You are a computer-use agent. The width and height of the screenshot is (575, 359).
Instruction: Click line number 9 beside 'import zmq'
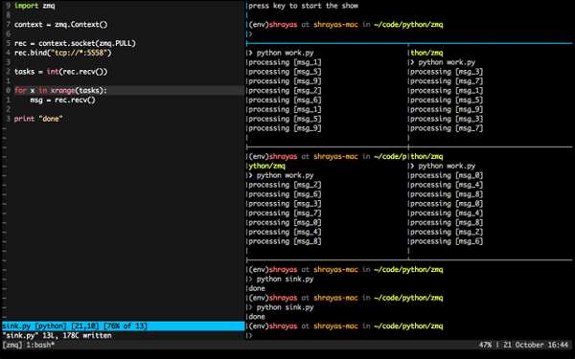pos(8,6)
